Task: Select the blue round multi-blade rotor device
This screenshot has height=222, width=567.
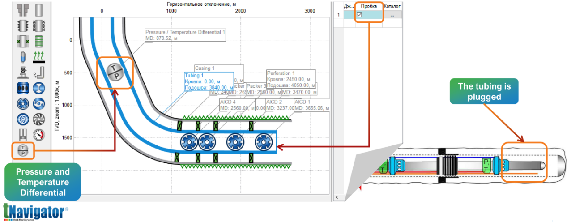Action: 22,104
